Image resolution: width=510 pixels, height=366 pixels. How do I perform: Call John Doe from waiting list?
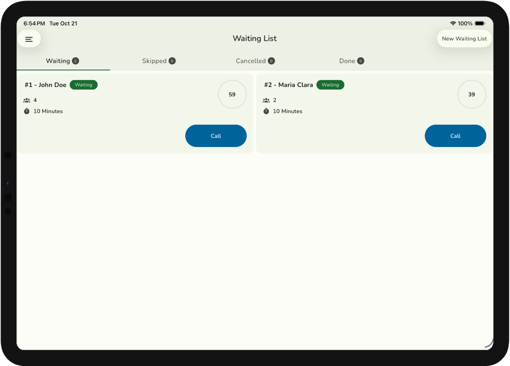tap(216, 136)
